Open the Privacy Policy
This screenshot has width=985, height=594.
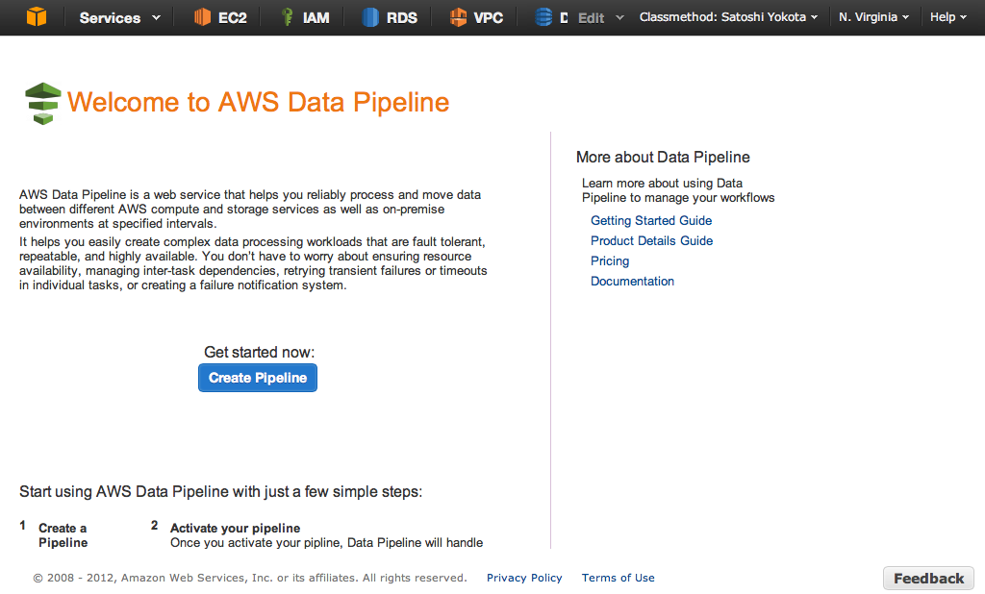point(524,578)
